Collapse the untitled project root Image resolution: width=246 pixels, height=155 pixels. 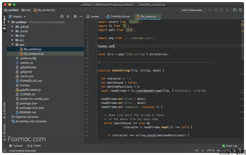9,22
